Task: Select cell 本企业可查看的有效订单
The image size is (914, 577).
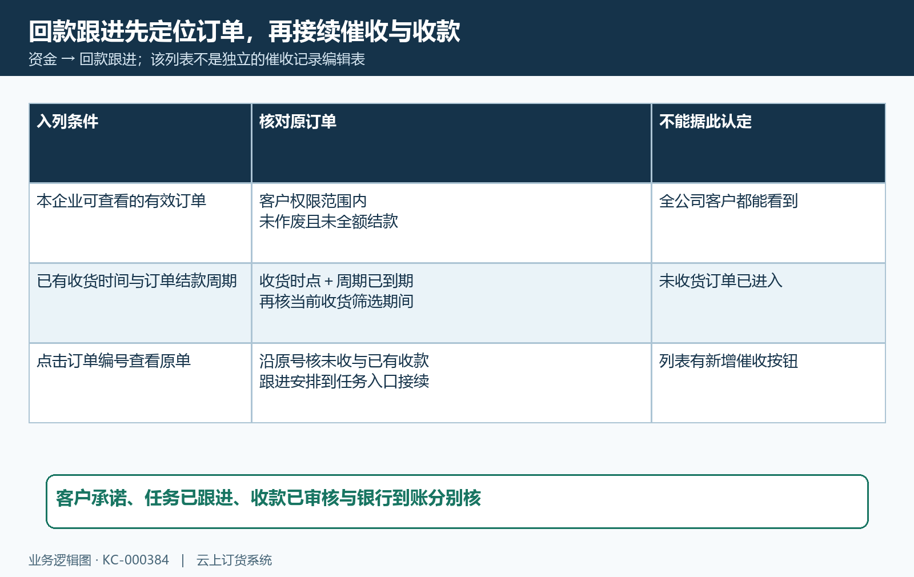Action: (x=140, y=223)
